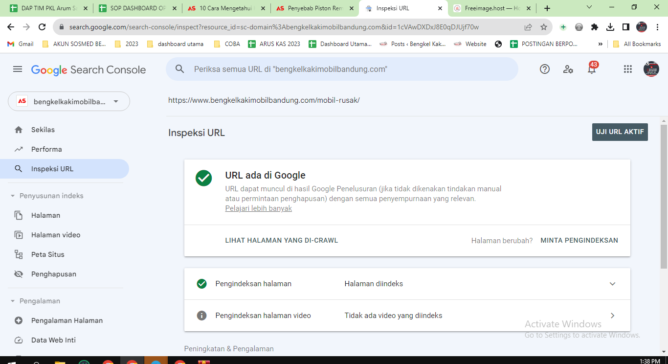The width and height of the screenshot is (668, 364).
Task: Collapse the Penyusunan indeks sidebar section
Action: click(13, 196)
